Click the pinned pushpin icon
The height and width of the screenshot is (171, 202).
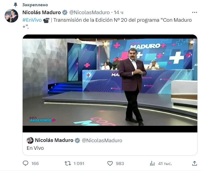tap(16, 5)
